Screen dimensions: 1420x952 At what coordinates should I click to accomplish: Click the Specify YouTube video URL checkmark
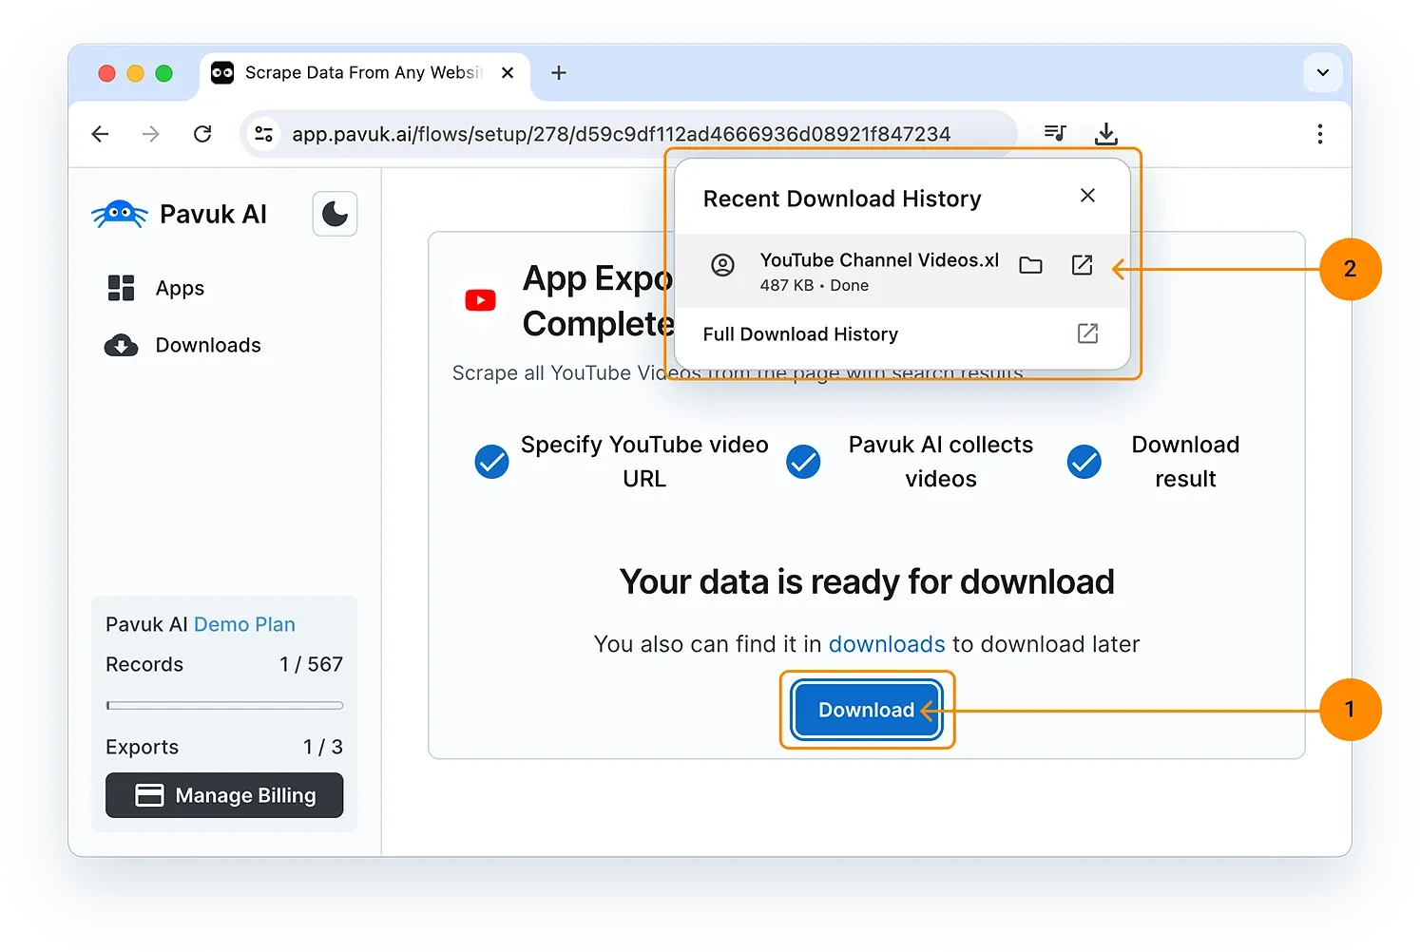click(x=491, y=462)
